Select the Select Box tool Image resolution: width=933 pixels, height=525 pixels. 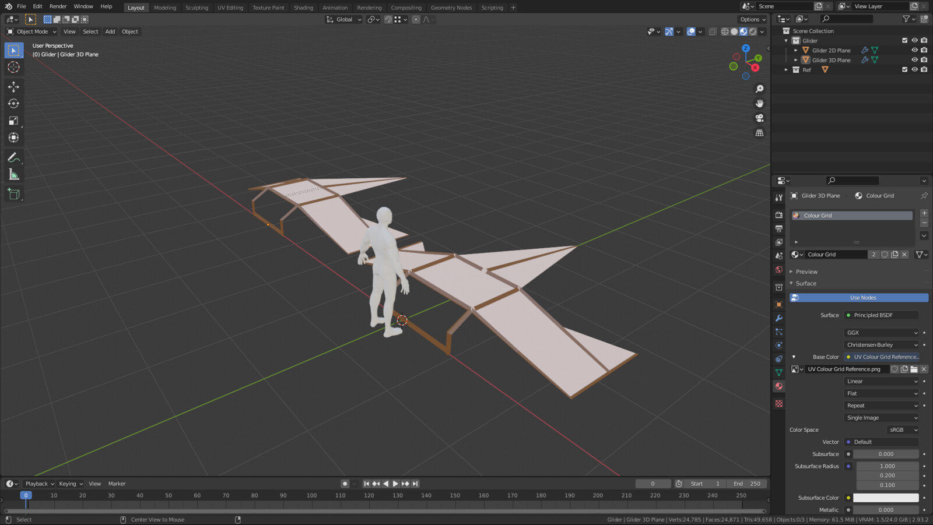14,51
